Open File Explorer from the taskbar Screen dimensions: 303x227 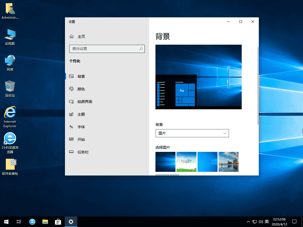(x=45, y=221)
